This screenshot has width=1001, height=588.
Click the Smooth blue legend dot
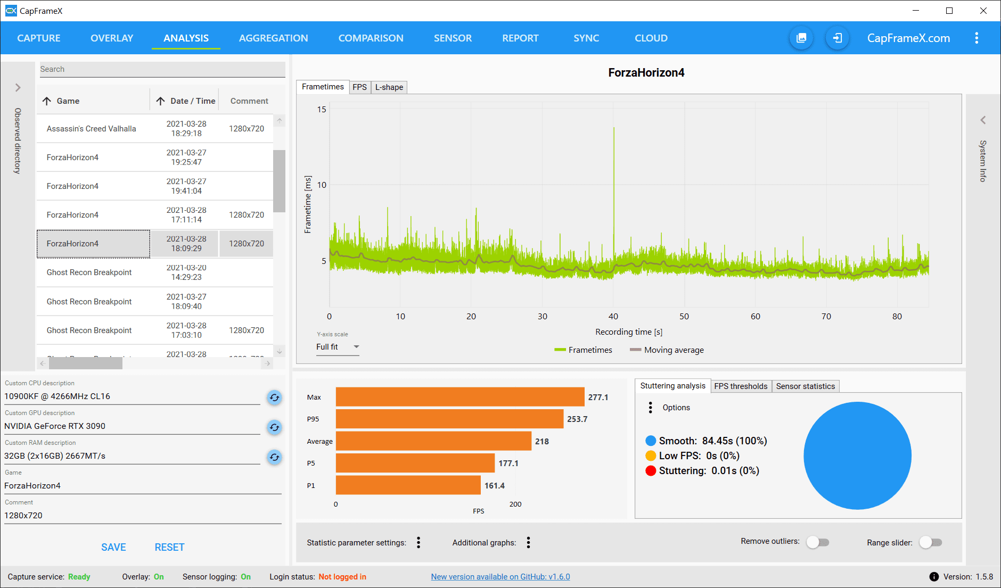pyautogui.click(x=651, y=441)
